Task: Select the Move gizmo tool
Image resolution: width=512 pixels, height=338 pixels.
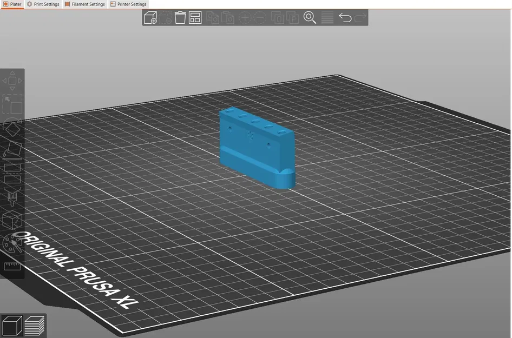Action: [12, 81]
